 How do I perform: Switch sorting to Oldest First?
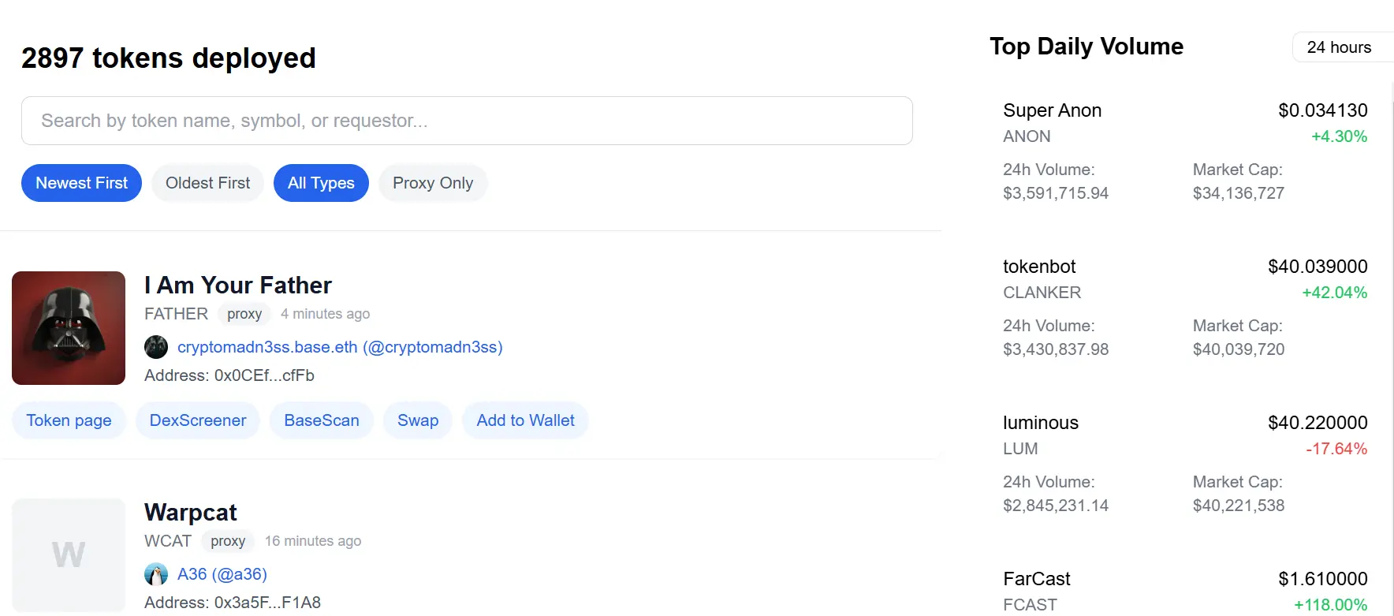point(207,183)
